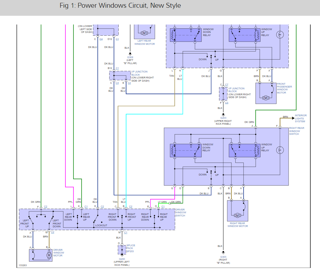The width and height of the screenshot is (320, 276).
Task: Open connector link C1 beside terminal M, BLK wire
Action: 125,233
